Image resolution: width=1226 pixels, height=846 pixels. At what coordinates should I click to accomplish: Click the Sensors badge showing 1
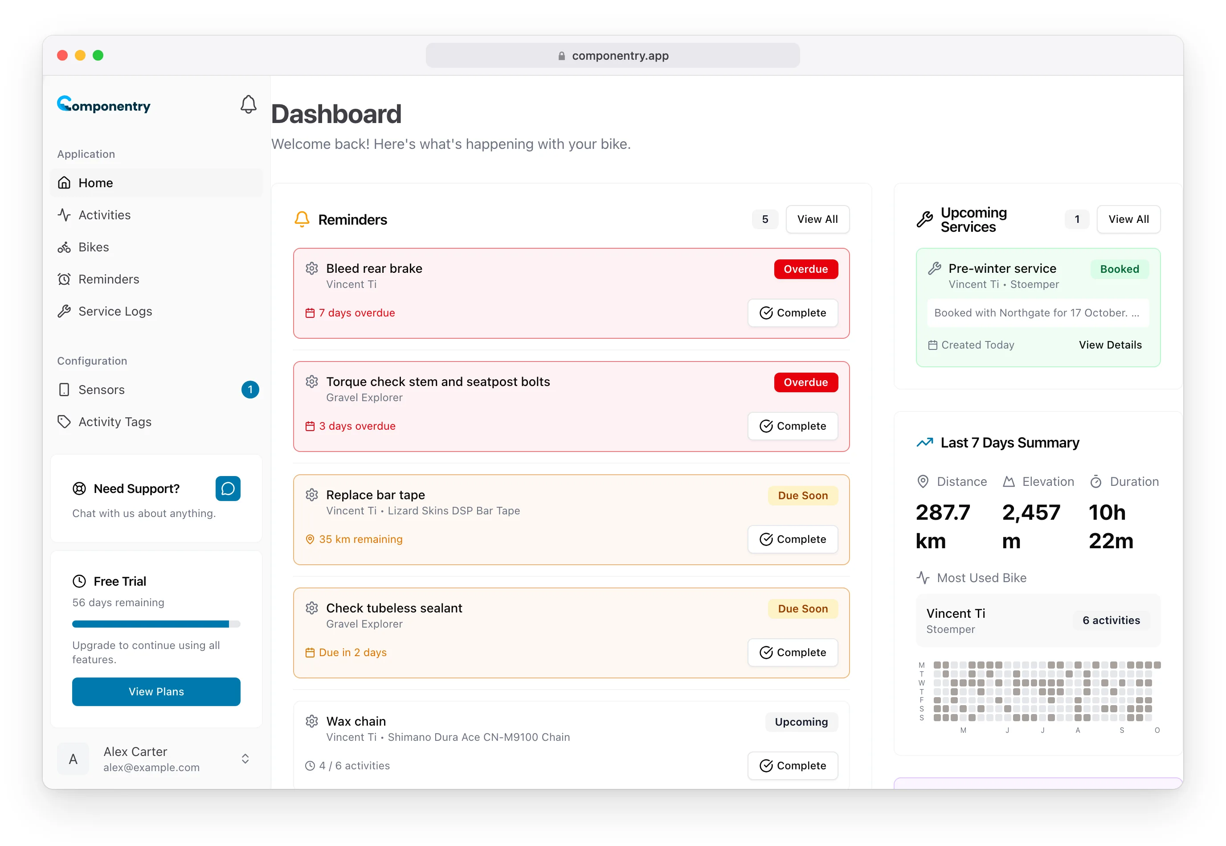[x=250, y=390]
